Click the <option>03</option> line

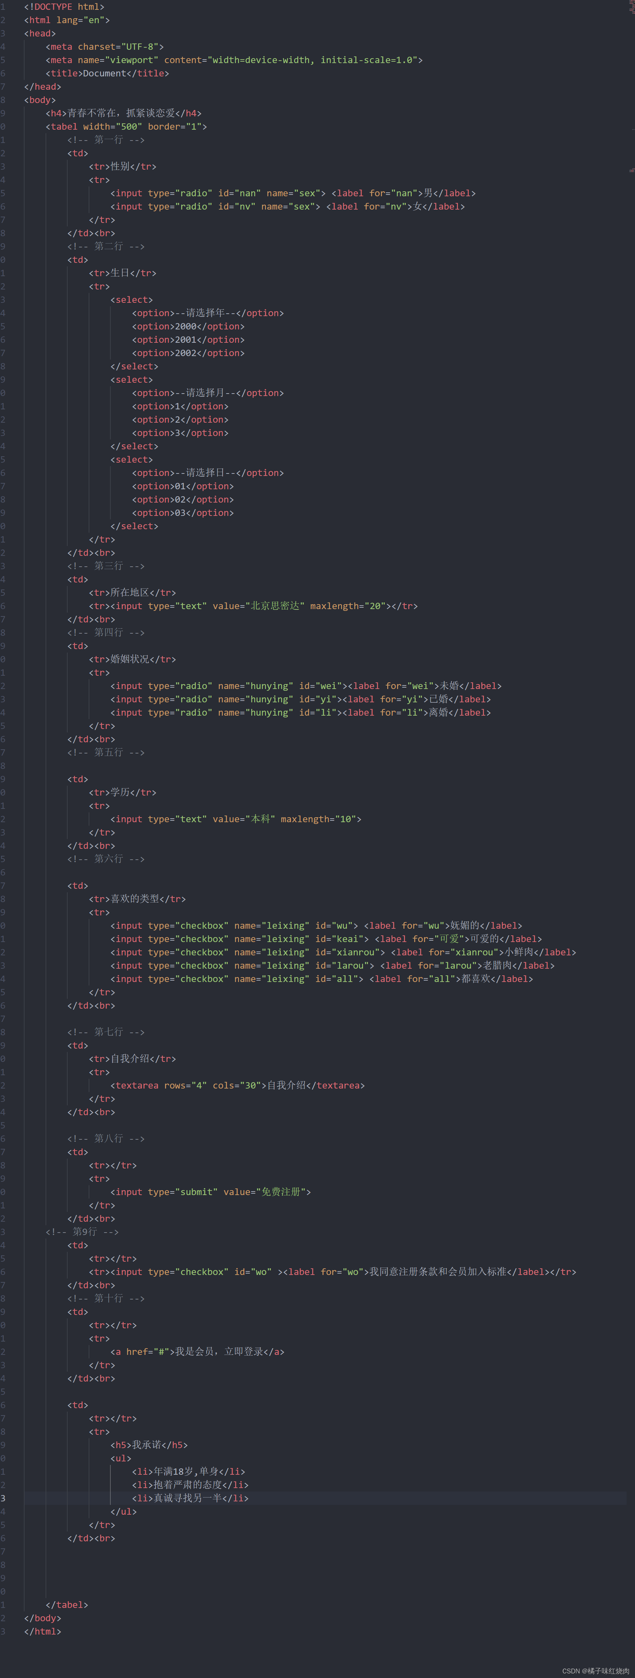182,513
